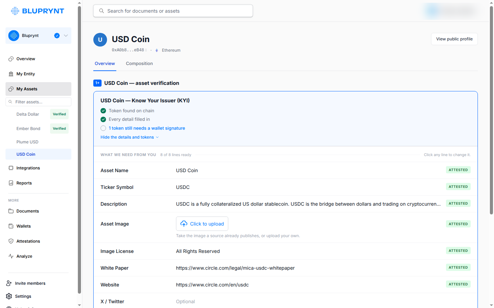Click the empty circle for wallet signature step
The image size is (494, 308).
103,128
